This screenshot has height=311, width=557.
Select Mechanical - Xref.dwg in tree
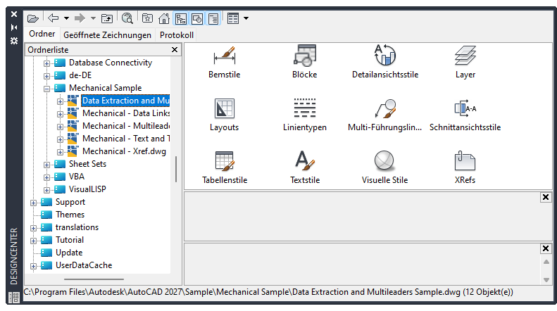coord(124,151)
